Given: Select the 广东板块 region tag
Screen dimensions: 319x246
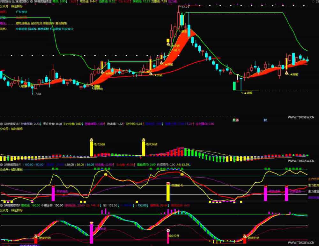Looking at the screenshot, I should 22,12.
